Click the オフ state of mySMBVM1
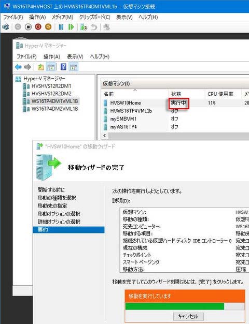 [x=174, y=119]
